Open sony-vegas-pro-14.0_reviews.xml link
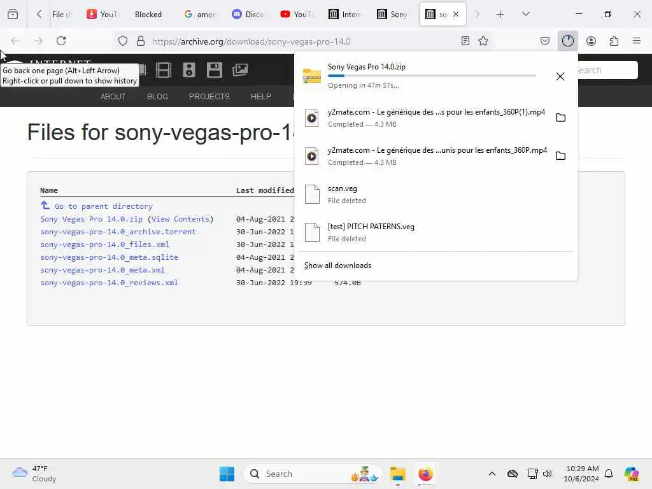The image size is (652, 489). [109, 282]
